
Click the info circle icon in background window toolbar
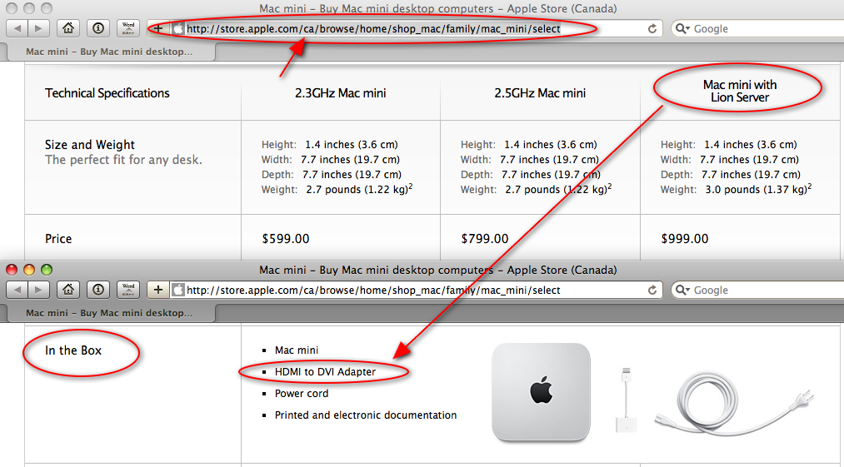point(98,28)
